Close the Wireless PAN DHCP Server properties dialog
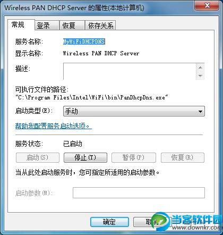 (207, 6)
